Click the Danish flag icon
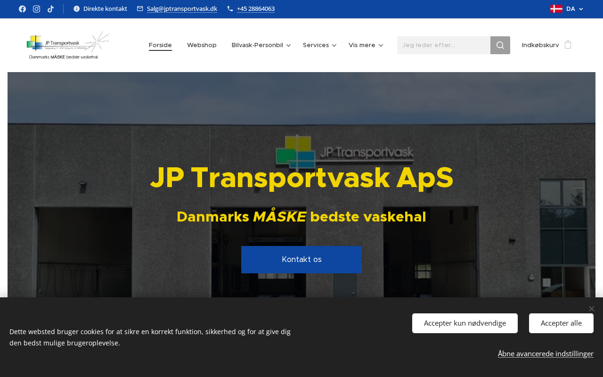This screenshot has width=603, height=377. tap(556, 9)
